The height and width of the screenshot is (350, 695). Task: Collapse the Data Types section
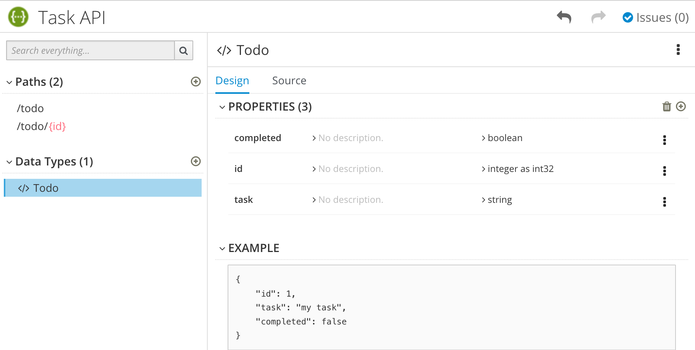(8, 161)
